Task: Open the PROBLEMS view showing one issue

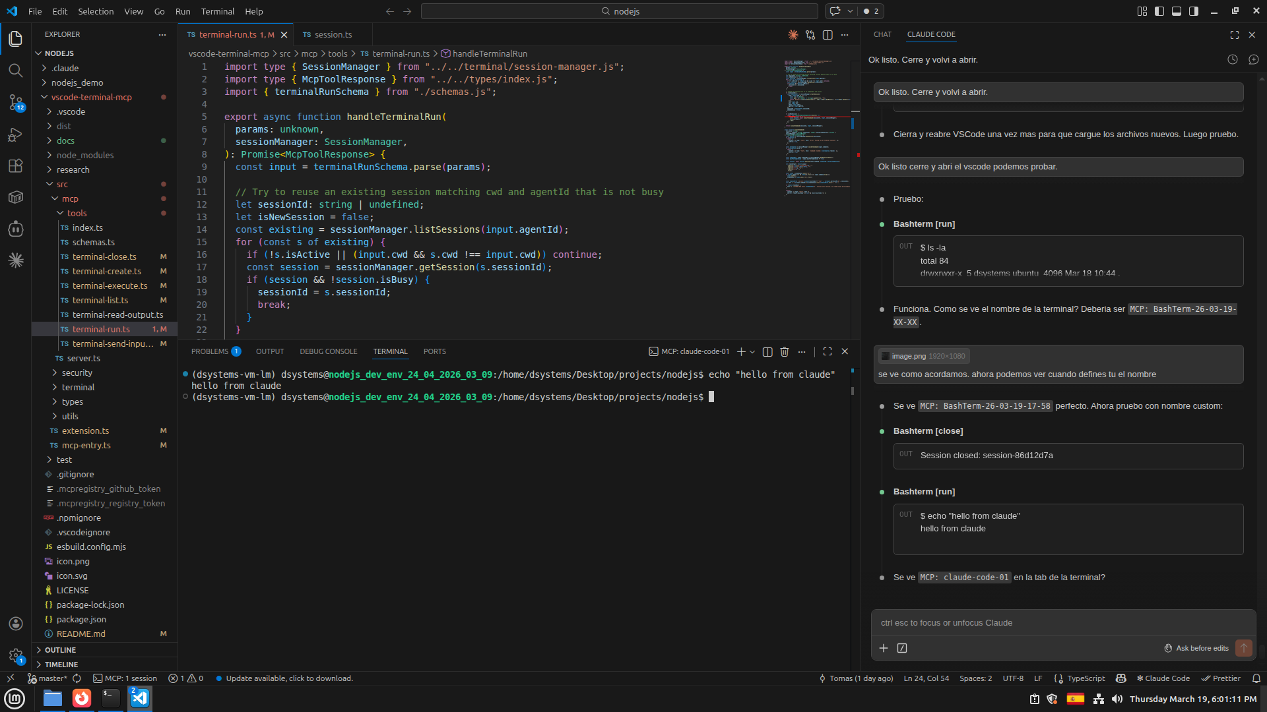Action: tap(211, 351)
